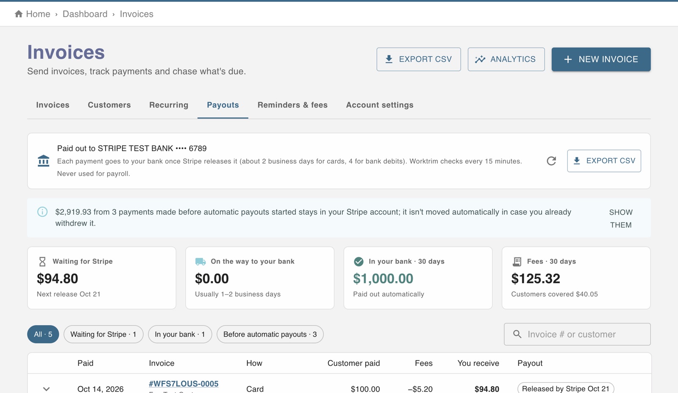This screenshot has height=393, width=678.
Task: Click the chart icon on Analytics button
Action: point(480,59)
